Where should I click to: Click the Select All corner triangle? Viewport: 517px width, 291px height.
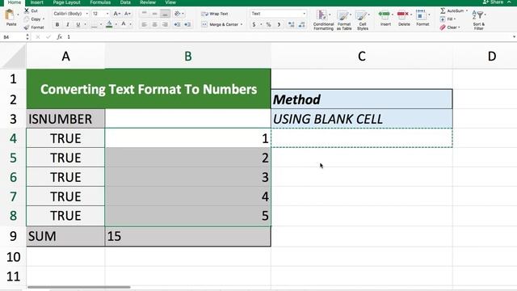13,57
